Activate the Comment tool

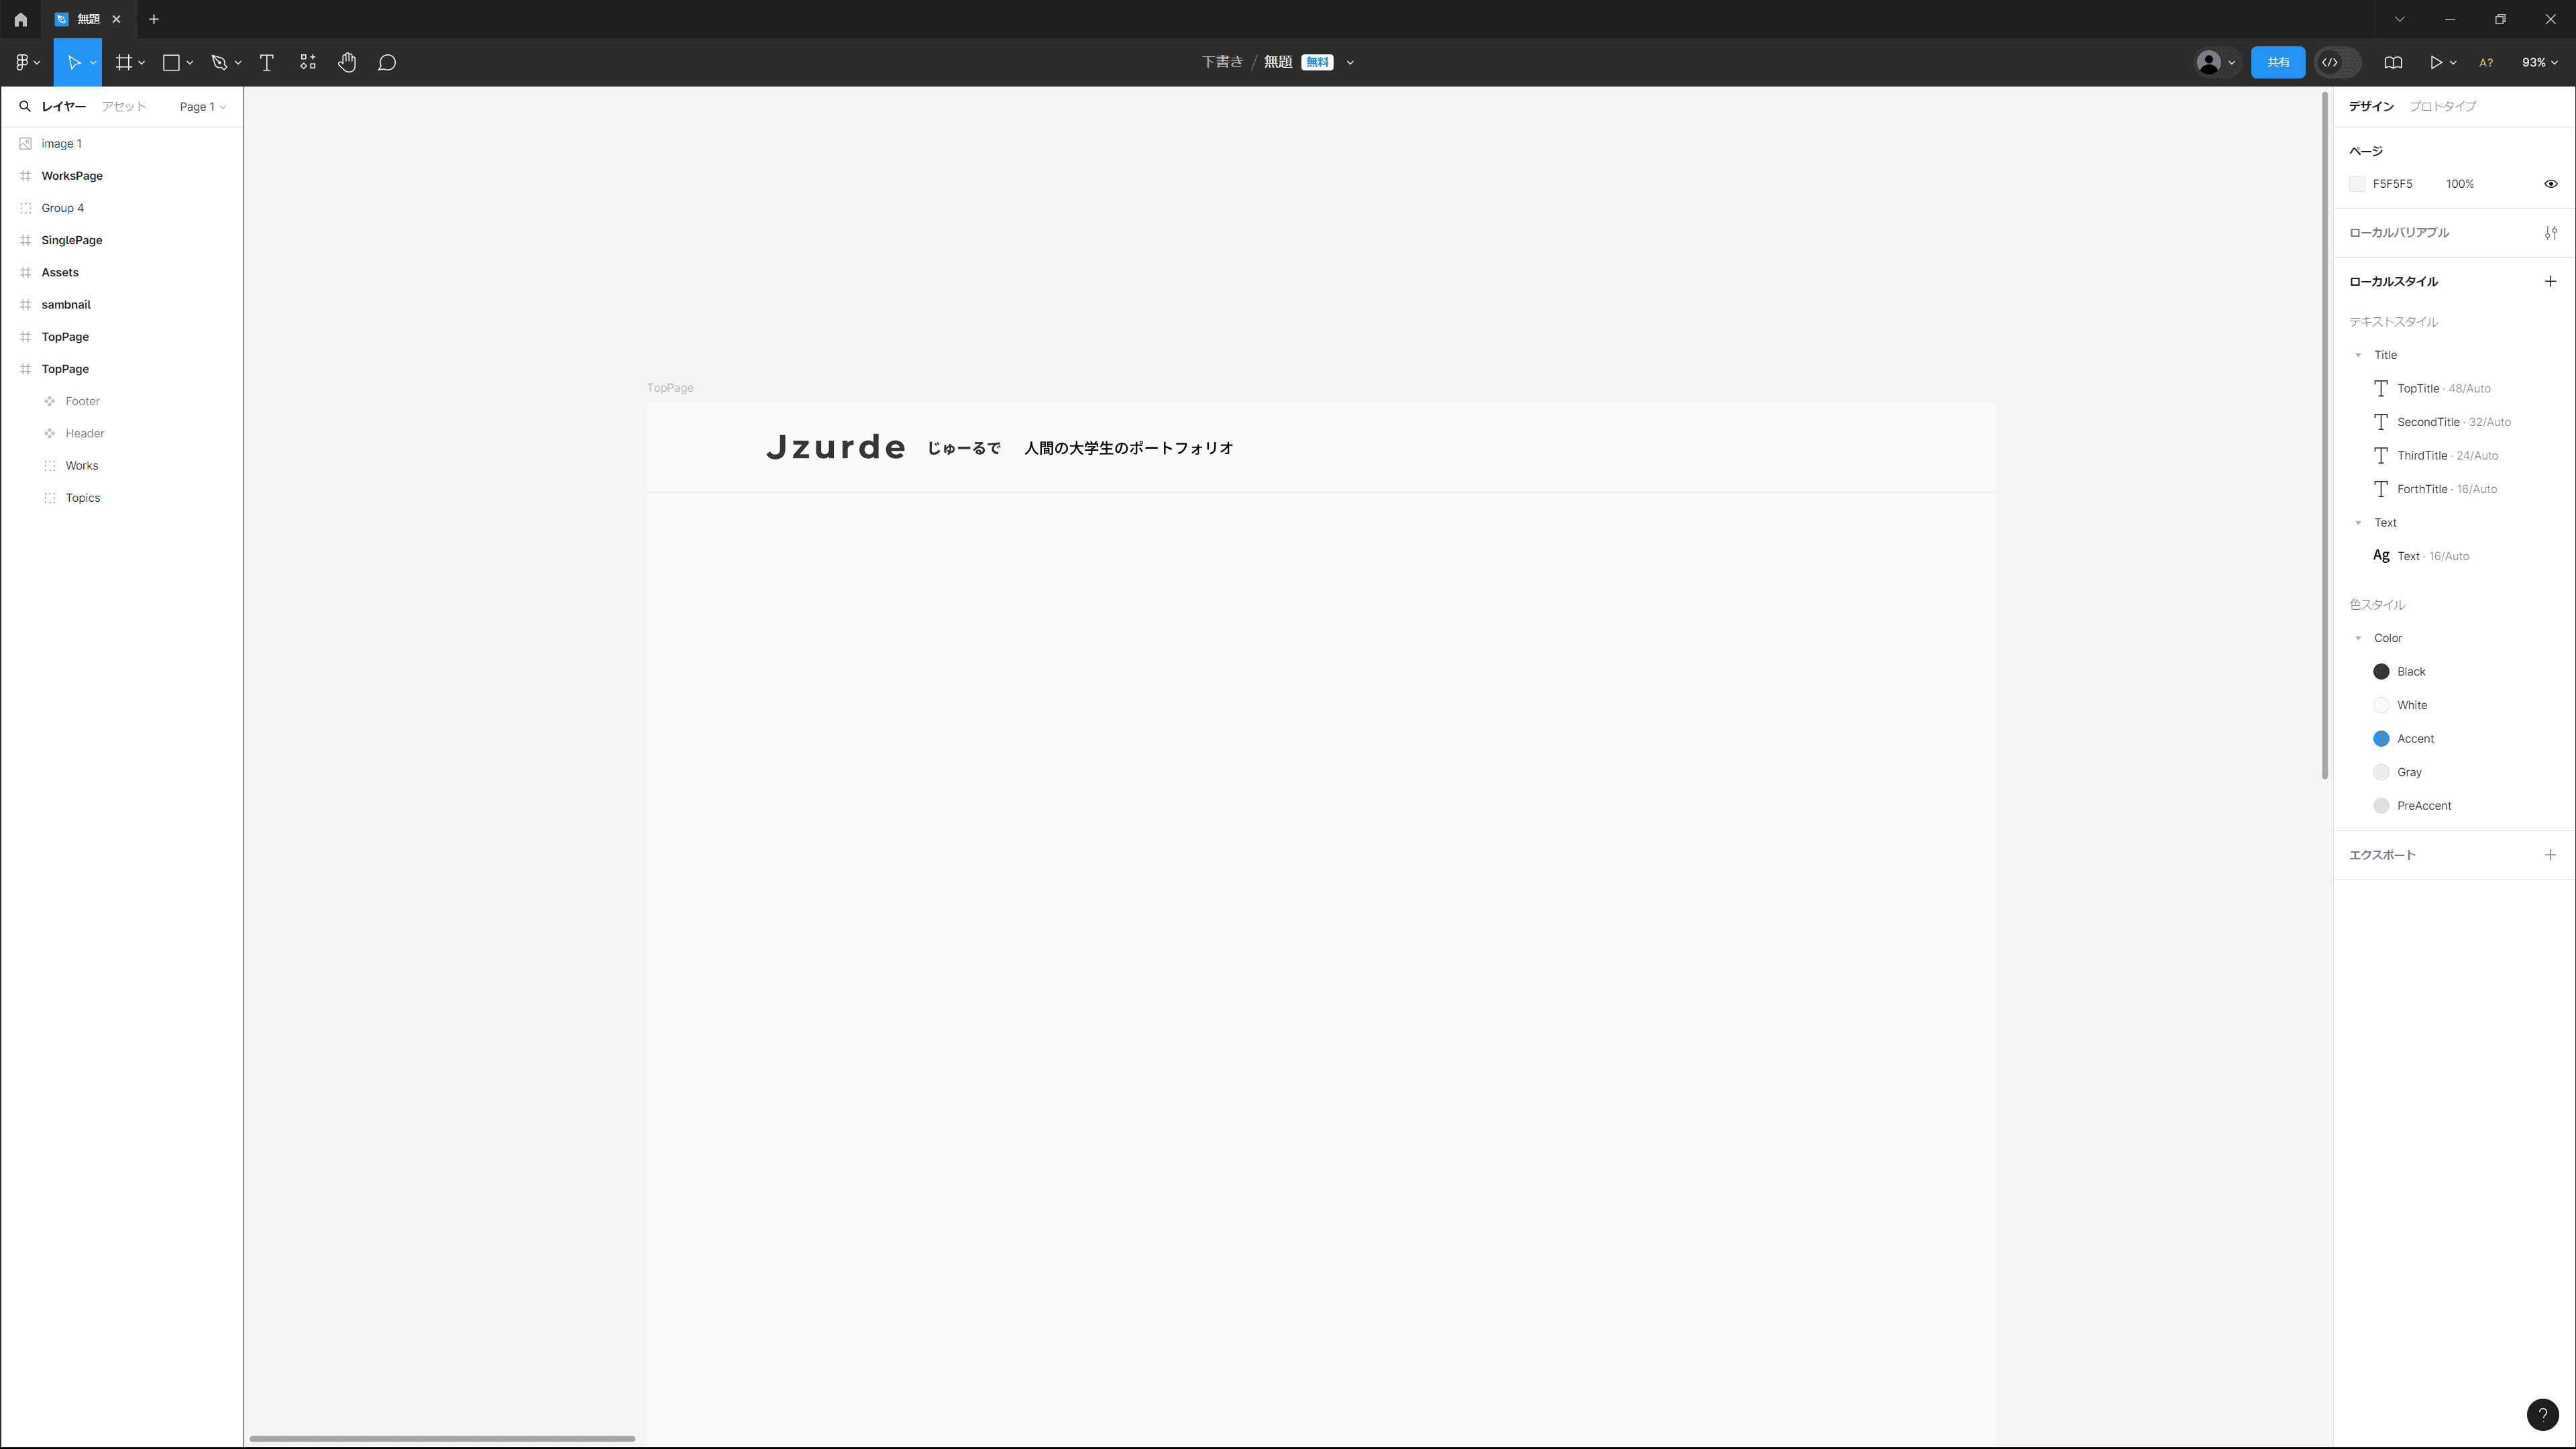(x=387, y=62)
